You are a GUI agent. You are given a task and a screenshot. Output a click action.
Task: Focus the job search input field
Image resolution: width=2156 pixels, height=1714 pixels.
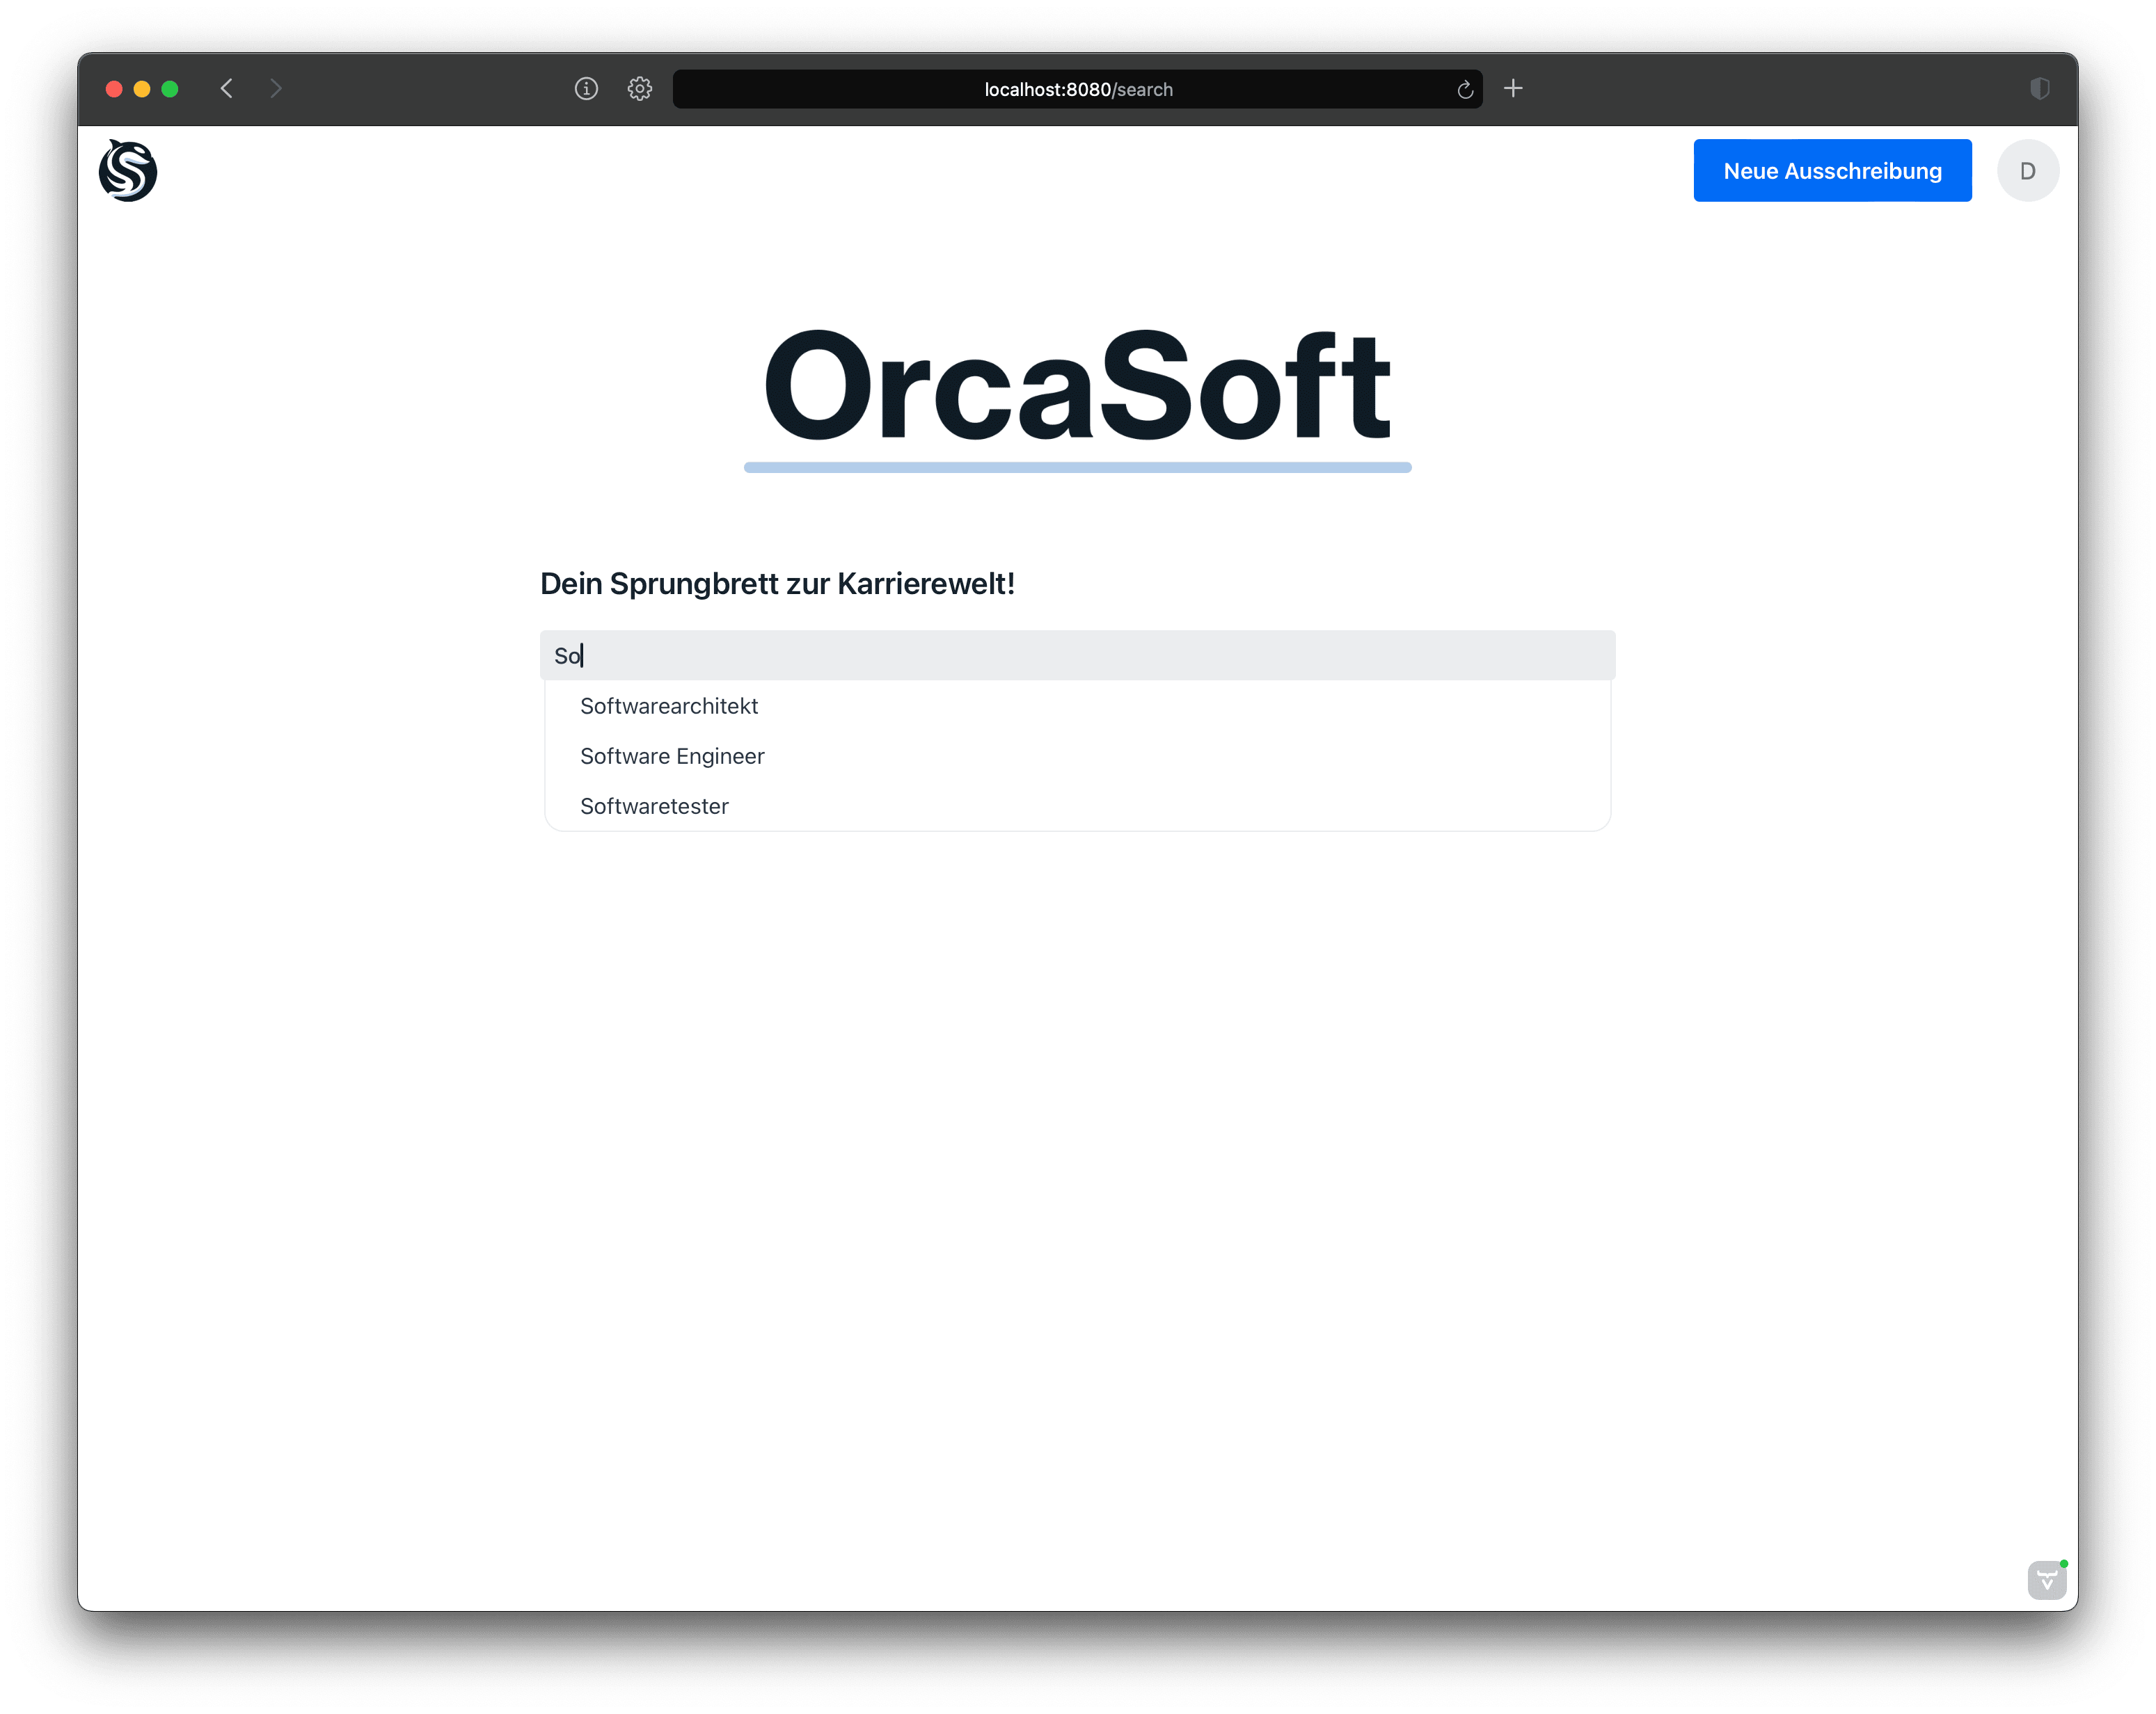click(x=1076, y=655)
